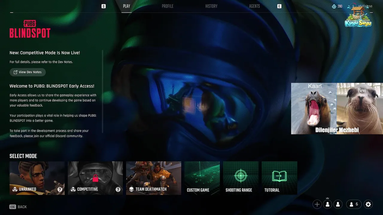Select Team Deathmatch mode

pyautogui.click(x=153, y=178)
